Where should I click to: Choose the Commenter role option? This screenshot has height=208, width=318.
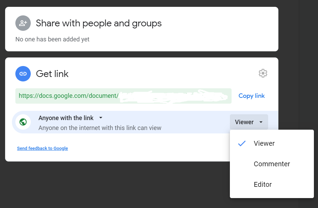point(272,164)
